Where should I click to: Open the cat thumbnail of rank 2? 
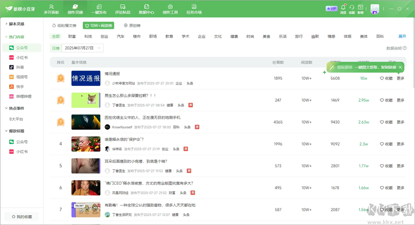click(x=86, y=100)
